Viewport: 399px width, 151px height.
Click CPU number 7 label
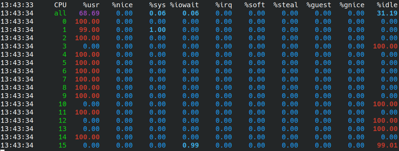point(64,79)
